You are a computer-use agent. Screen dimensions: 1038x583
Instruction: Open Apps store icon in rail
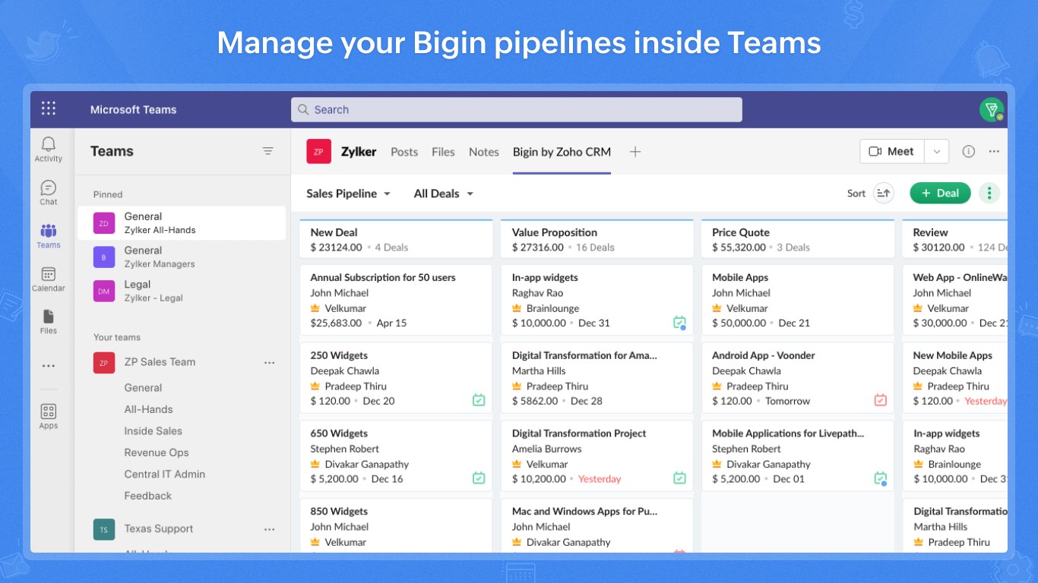point(49,417)
